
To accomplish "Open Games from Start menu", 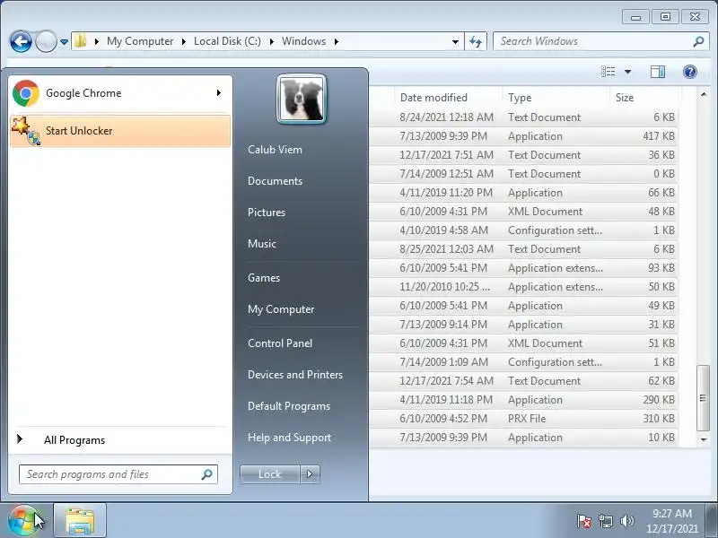I will point(263,278).
